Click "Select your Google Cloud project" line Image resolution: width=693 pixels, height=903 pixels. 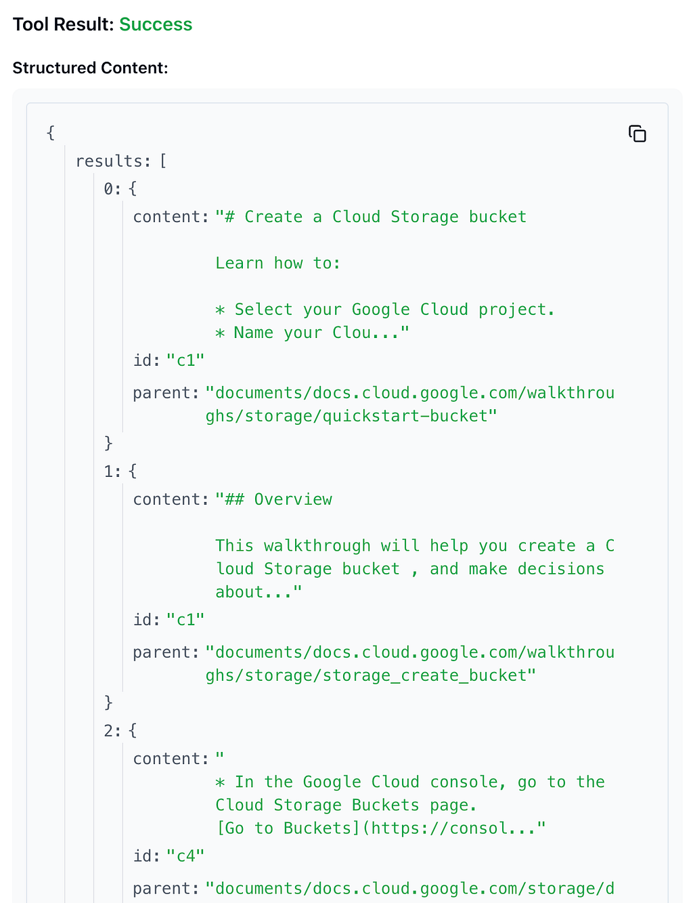click(385, 310)
